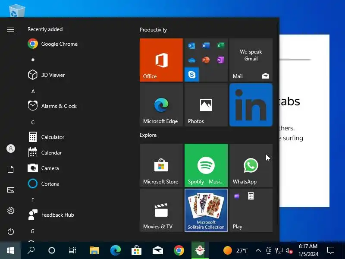
Task: Click the network tray icon
Action: [279, 250]
